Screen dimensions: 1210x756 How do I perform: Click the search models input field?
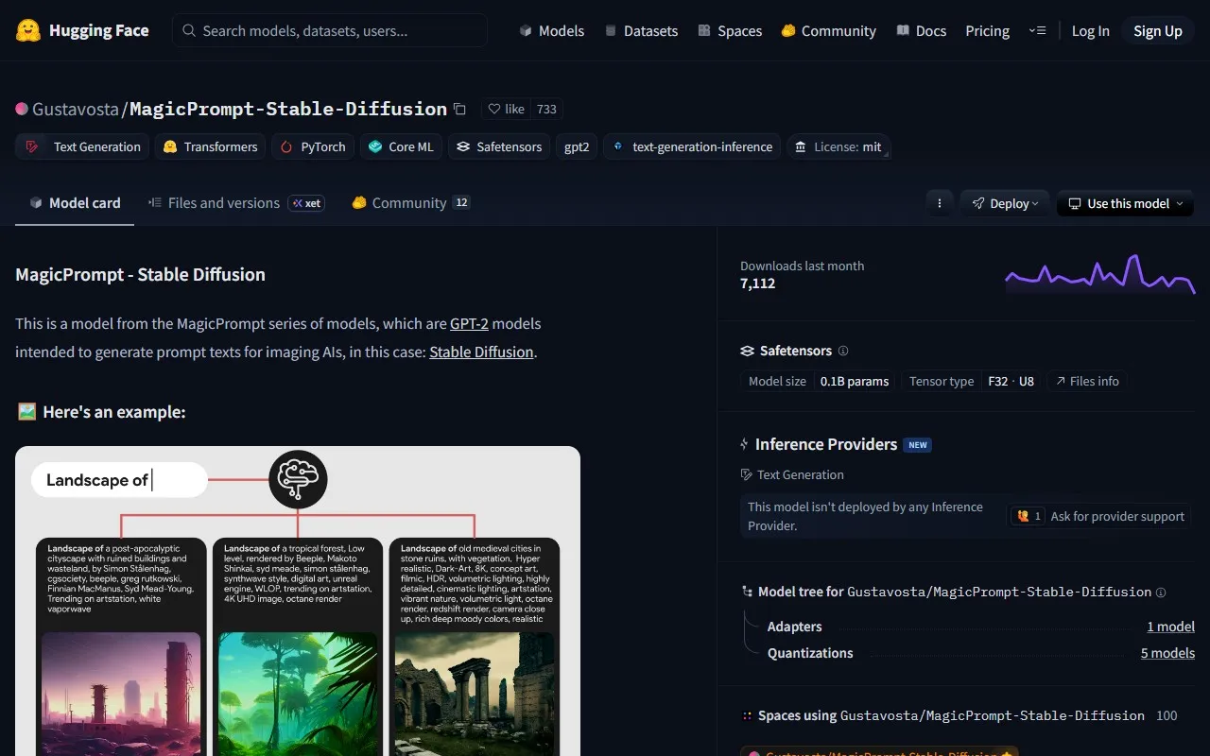(x=330, y=30)
